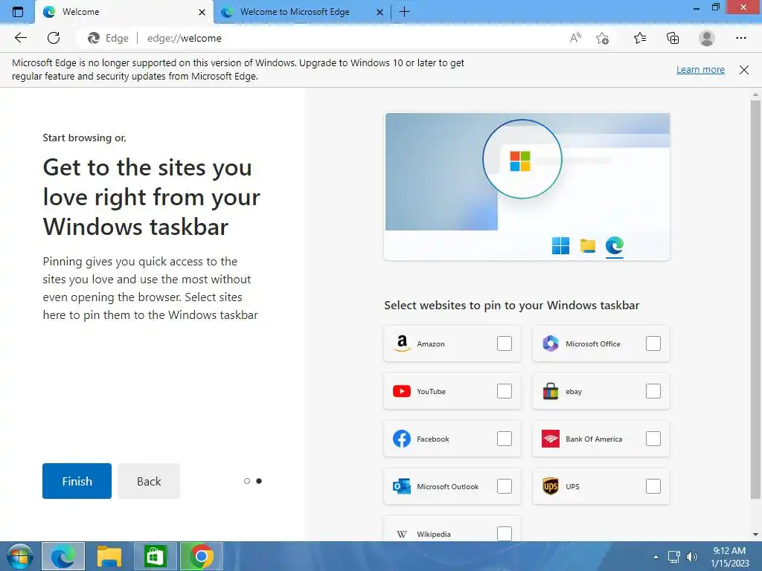This screenshot has width=762, height=571.
Task: Open the tab actions menu icon
Action: [x=18, y=12]
